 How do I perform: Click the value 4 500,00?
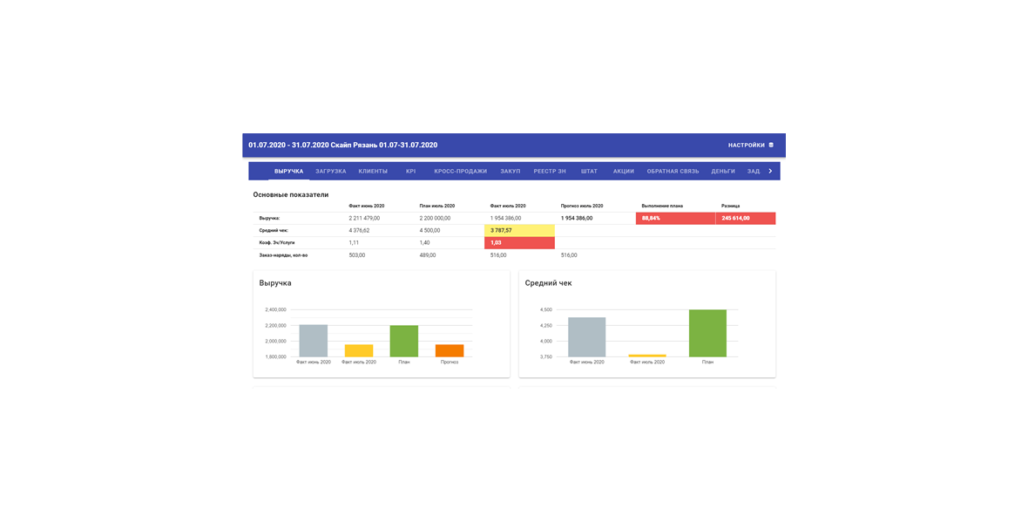pyautogui.click(x=430, y=231)
